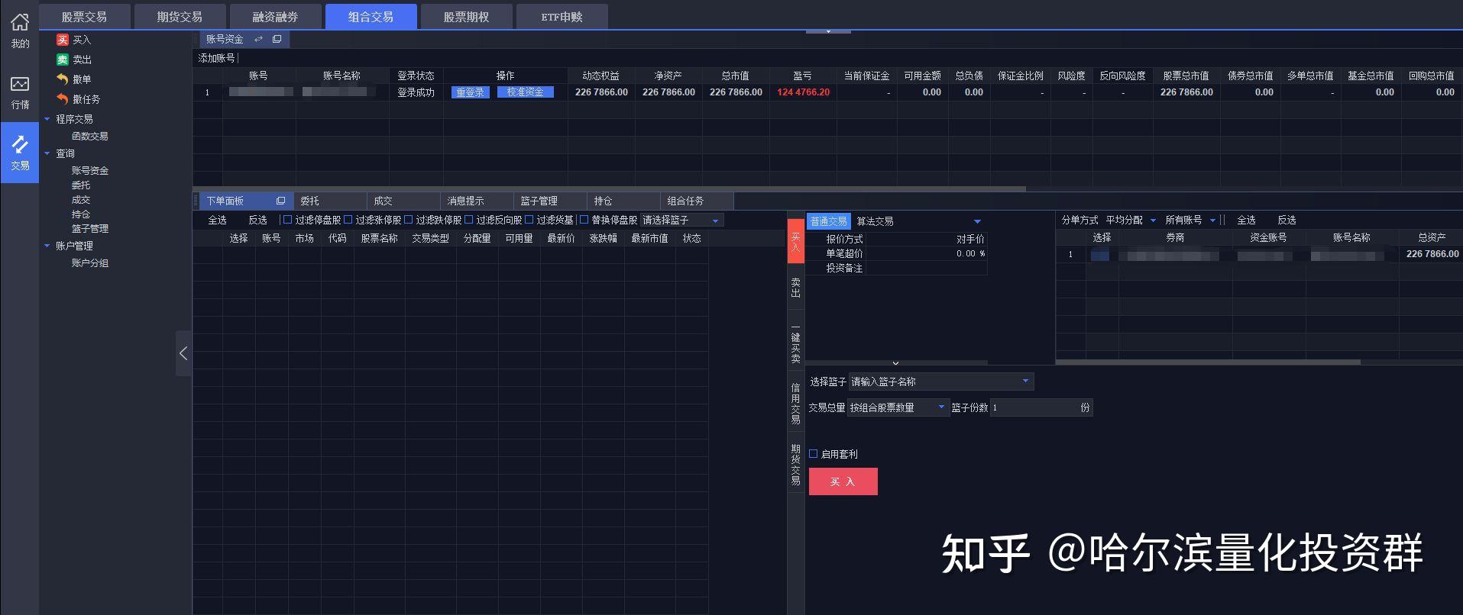
Task: Collapse the 查询 tree node
Action: tap(47, 153)
